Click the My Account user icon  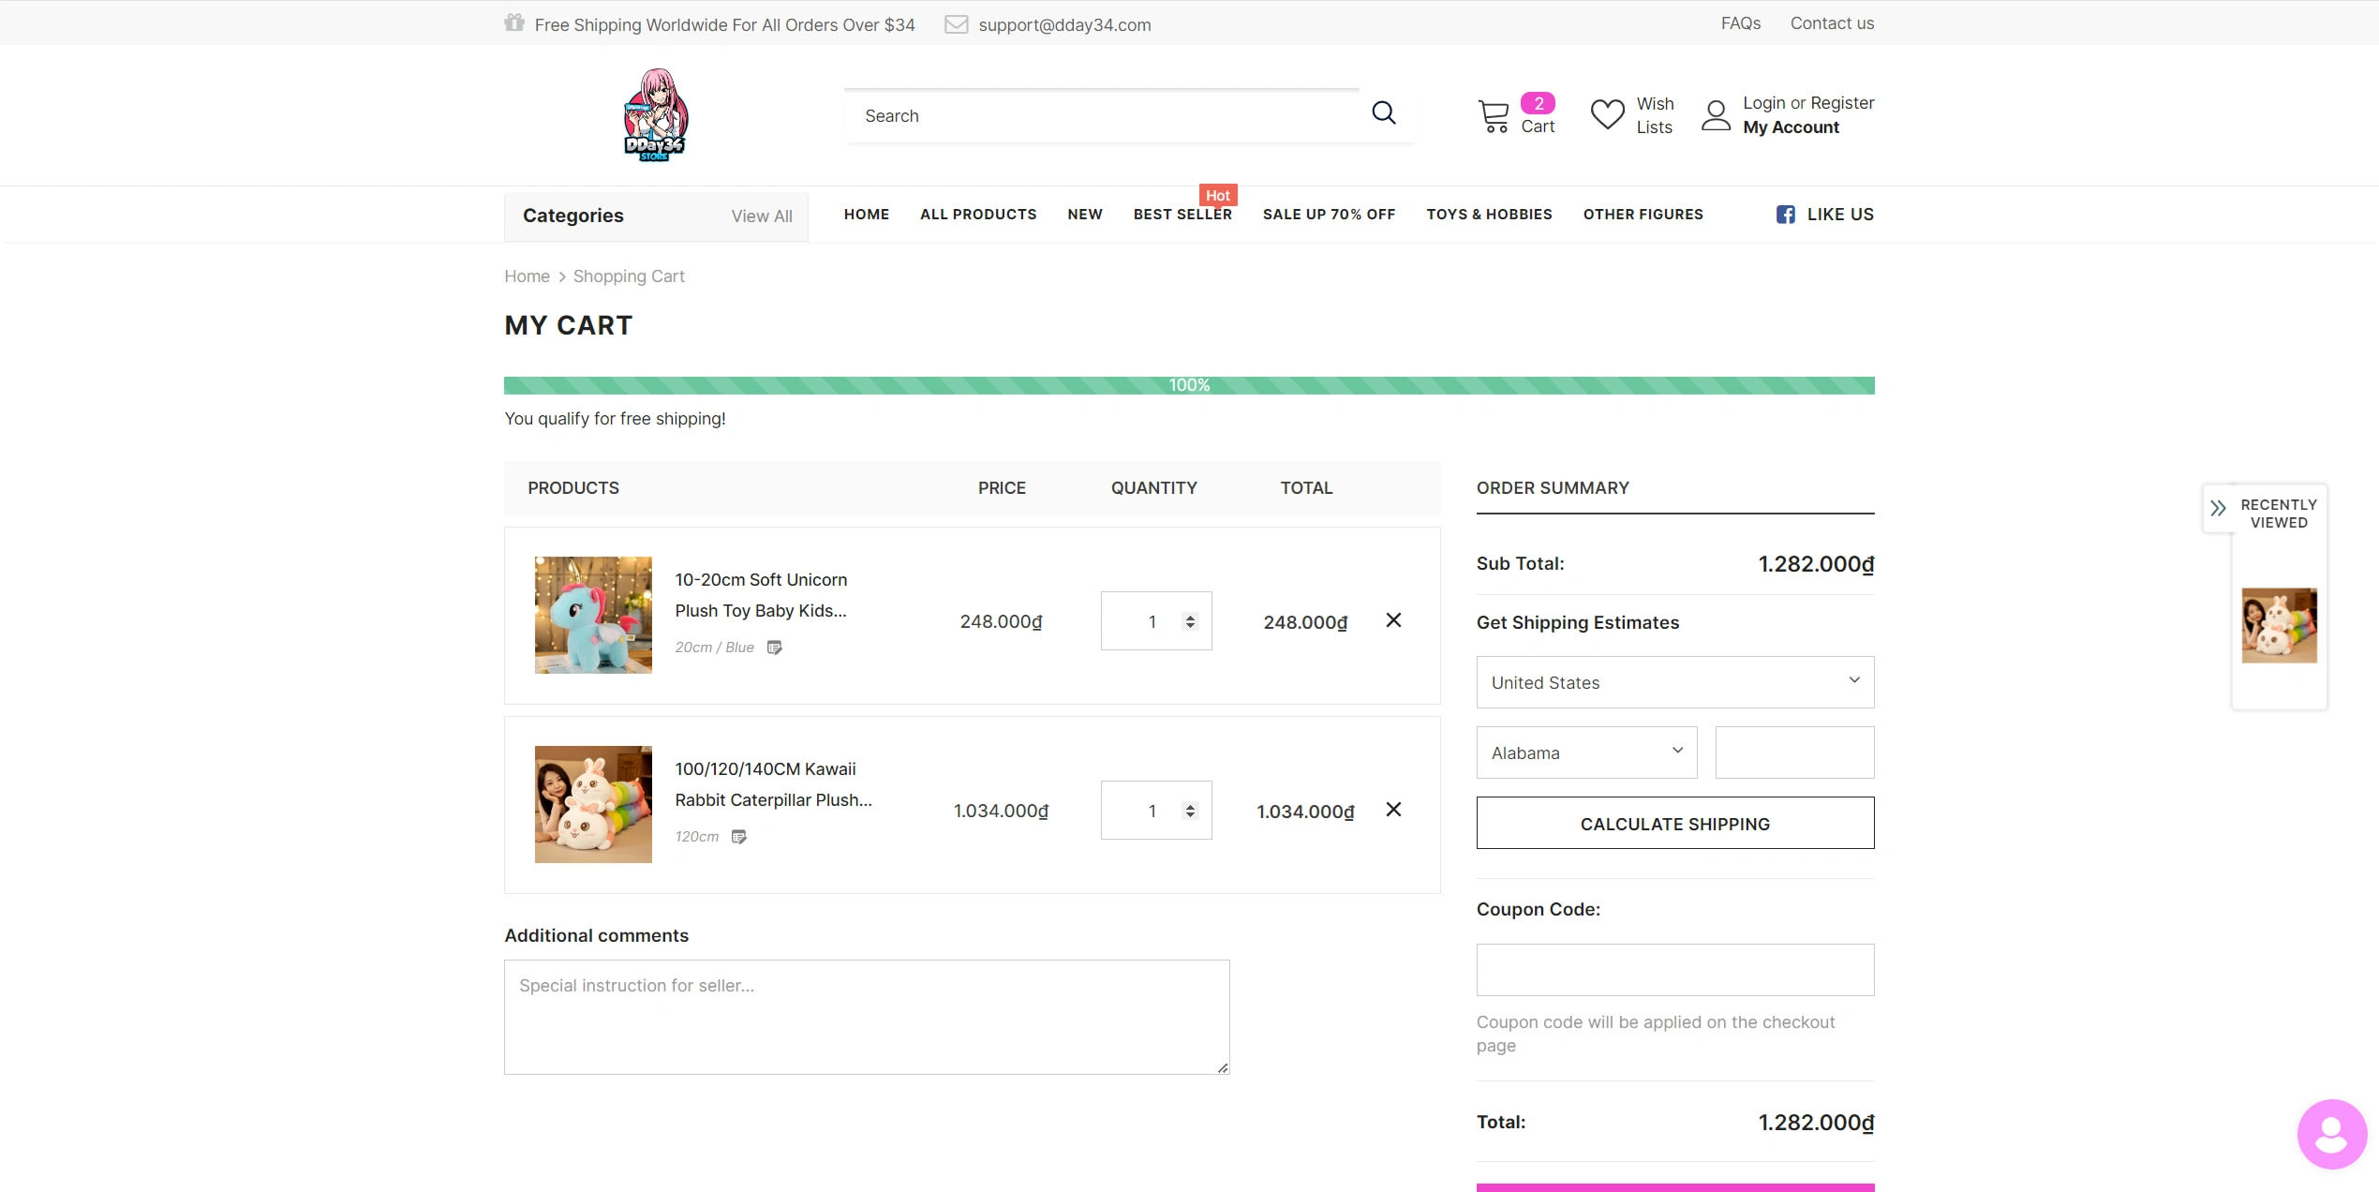point(1716,115)
